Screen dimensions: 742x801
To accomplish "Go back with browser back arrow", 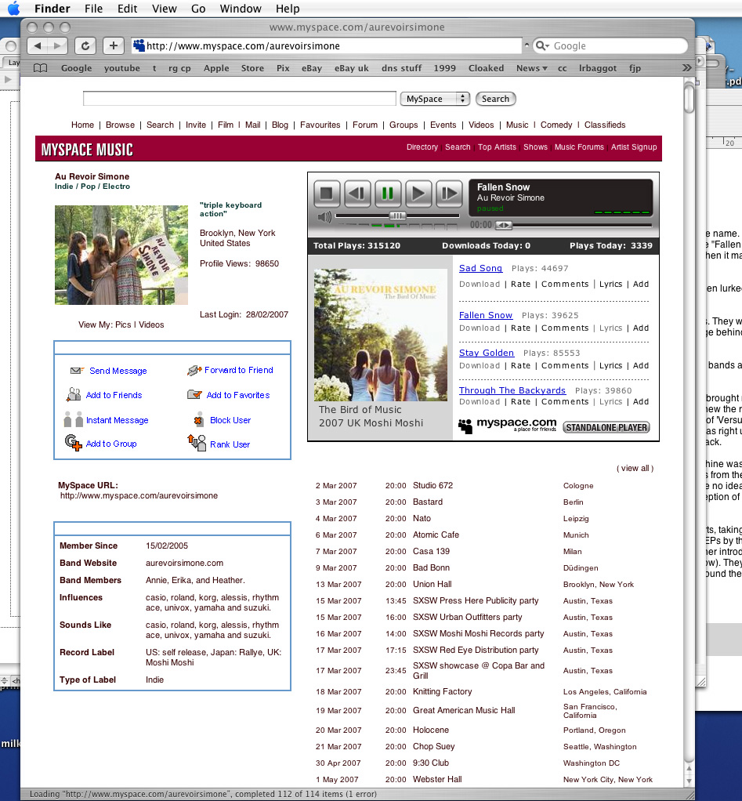I will 38,46.
